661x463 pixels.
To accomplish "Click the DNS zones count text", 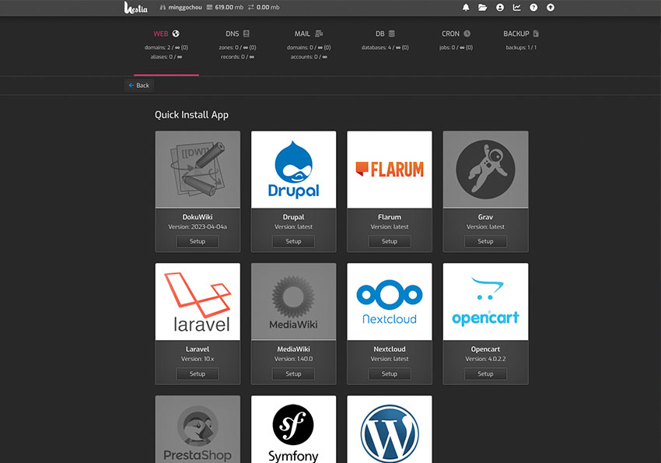I will pos(237,47).
